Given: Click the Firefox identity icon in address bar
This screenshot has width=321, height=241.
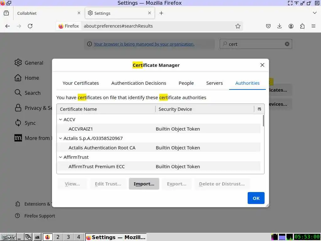Looking at the screenshot, I should pos(69,26).
